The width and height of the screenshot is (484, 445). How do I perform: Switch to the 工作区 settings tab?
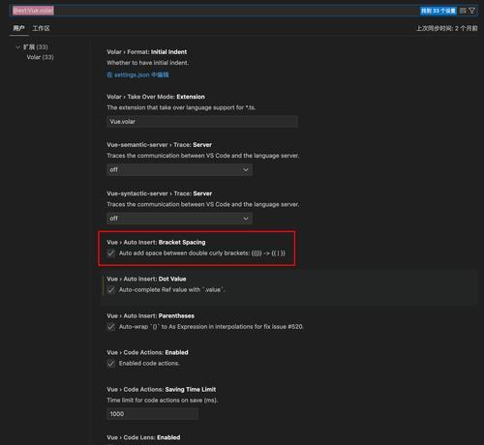[x=42, y=28]
